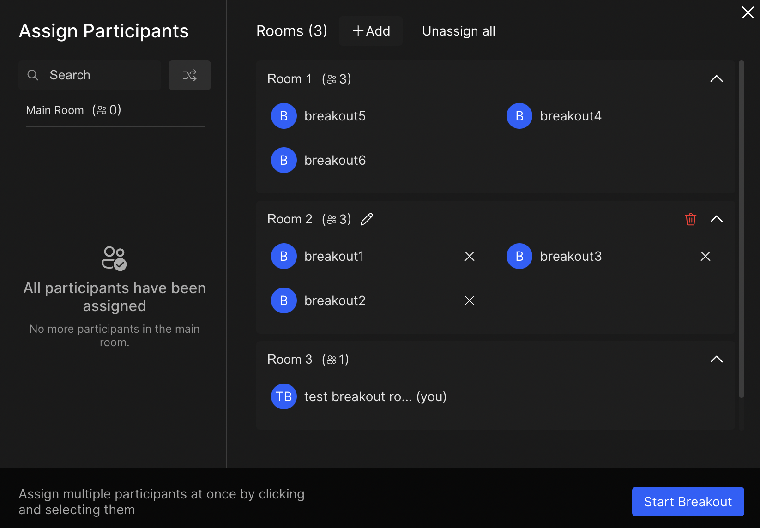Delete Room 2 with trash icon
The image size is (760, 528).
[x=690, y=219]
